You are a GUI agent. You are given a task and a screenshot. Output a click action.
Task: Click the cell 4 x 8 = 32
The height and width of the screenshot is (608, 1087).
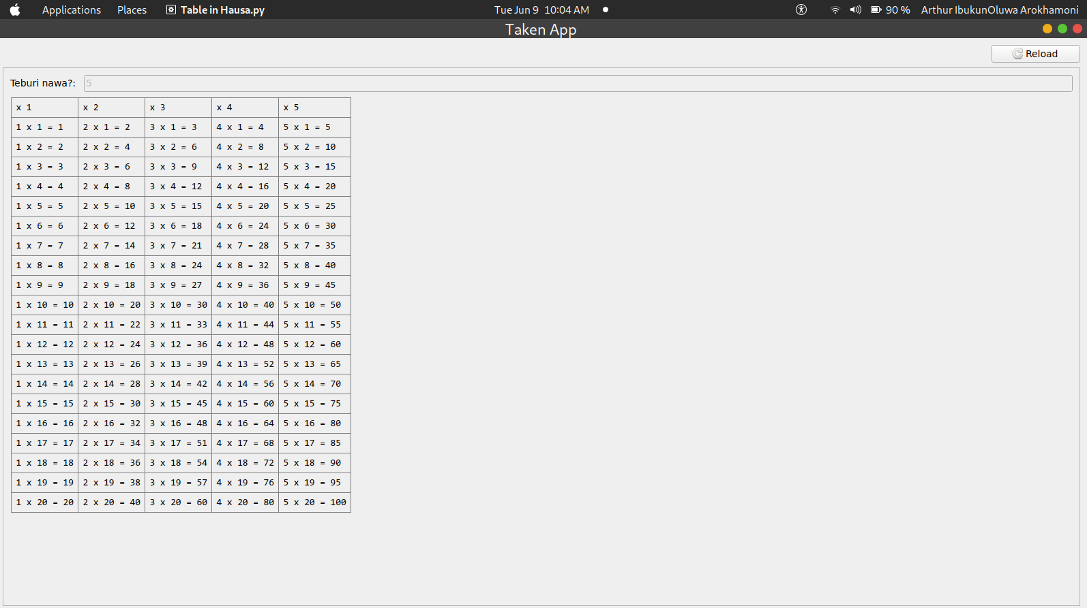tap(245, 266)
